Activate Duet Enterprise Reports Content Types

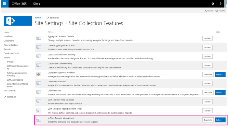(x=208, y=111)
